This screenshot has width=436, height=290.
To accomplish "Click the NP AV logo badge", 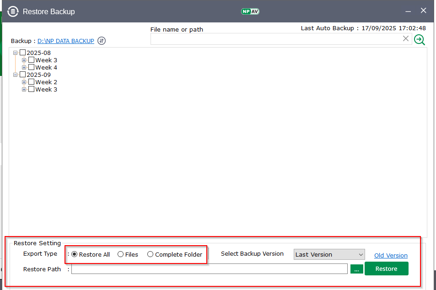I will 250,11.
